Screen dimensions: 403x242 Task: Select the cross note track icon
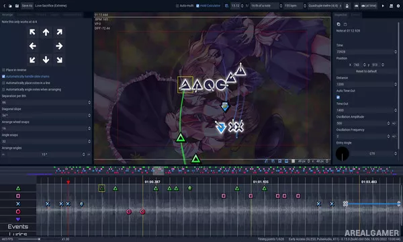click(18, 204)
